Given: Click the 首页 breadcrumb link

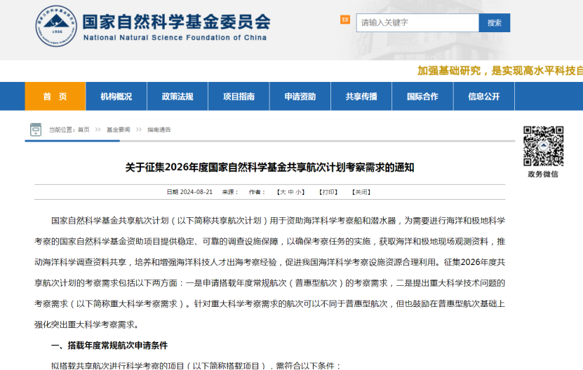Looking at the screenshot, I should click(83, 130).
